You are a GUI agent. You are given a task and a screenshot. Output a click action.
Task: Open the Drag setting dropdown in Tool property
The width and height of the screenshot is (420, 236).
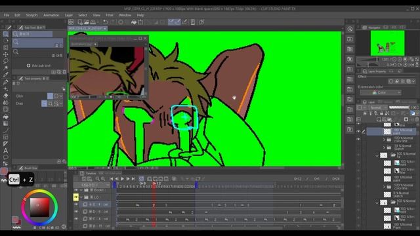(x=61, y=104)
